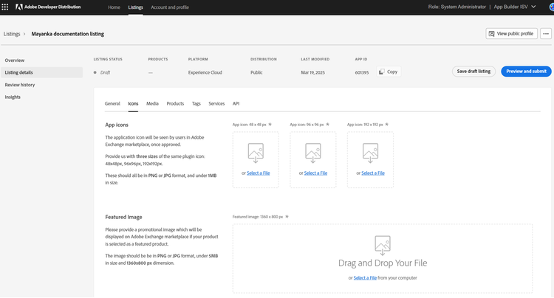Click Select a File for 48 x 48 icon

(x=259, y=173)
